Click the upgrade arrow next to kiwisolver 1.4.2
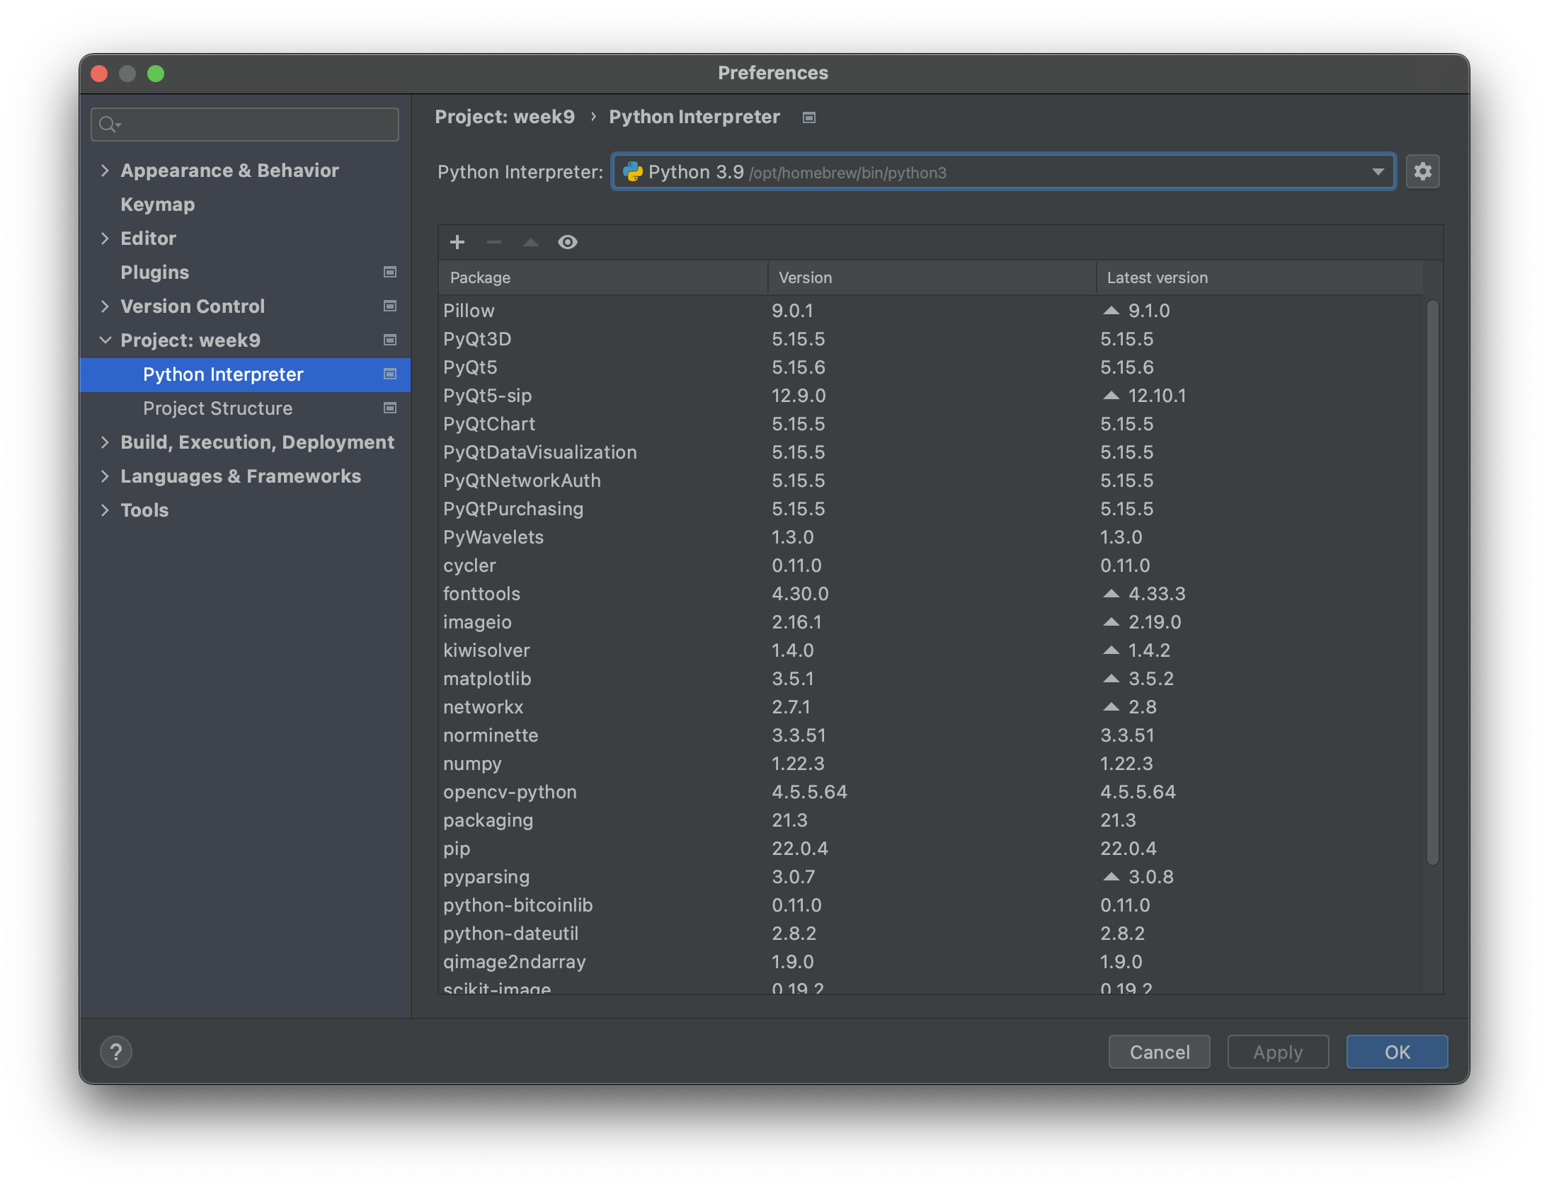The image size is (1549, 1189). (1111, 650)
